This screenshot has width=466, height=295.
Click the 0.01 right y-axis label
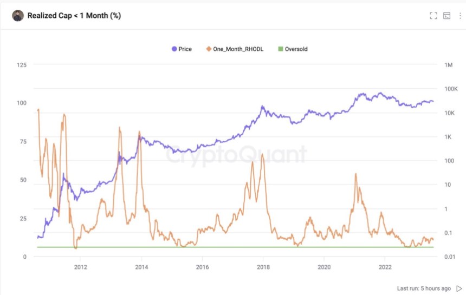pos(450,257)
